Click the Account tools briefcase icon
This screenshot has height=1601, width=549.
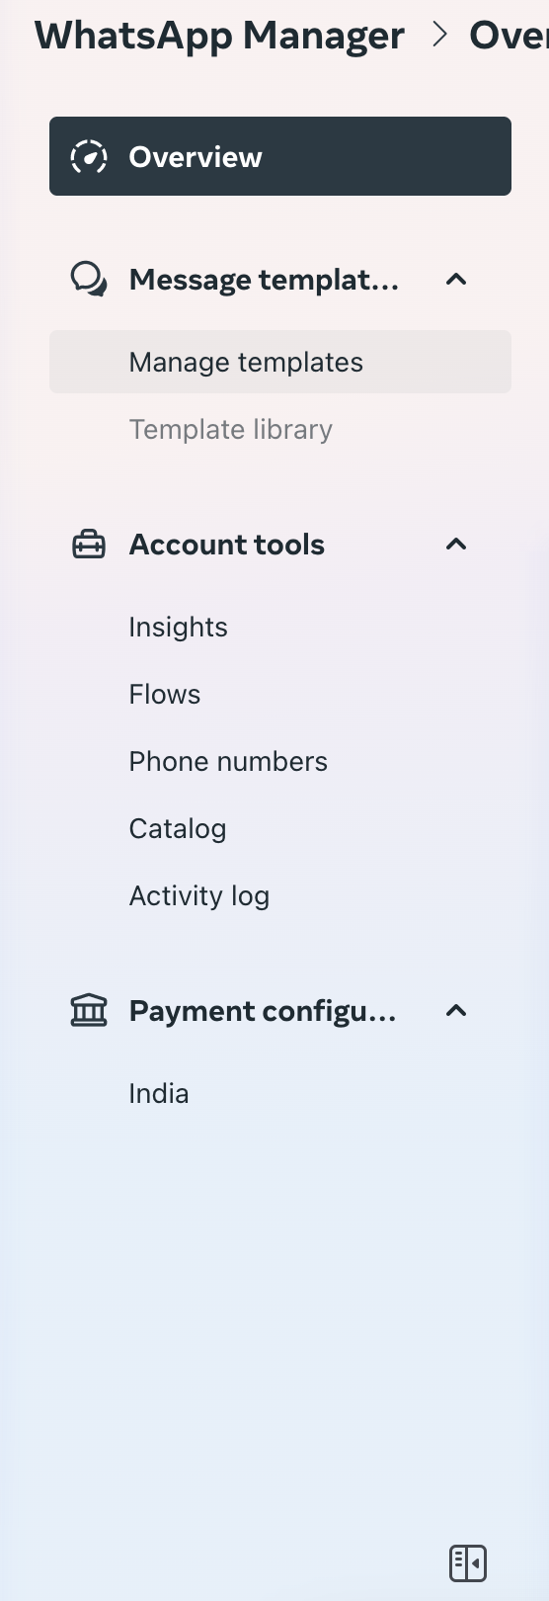pos(89,545)
